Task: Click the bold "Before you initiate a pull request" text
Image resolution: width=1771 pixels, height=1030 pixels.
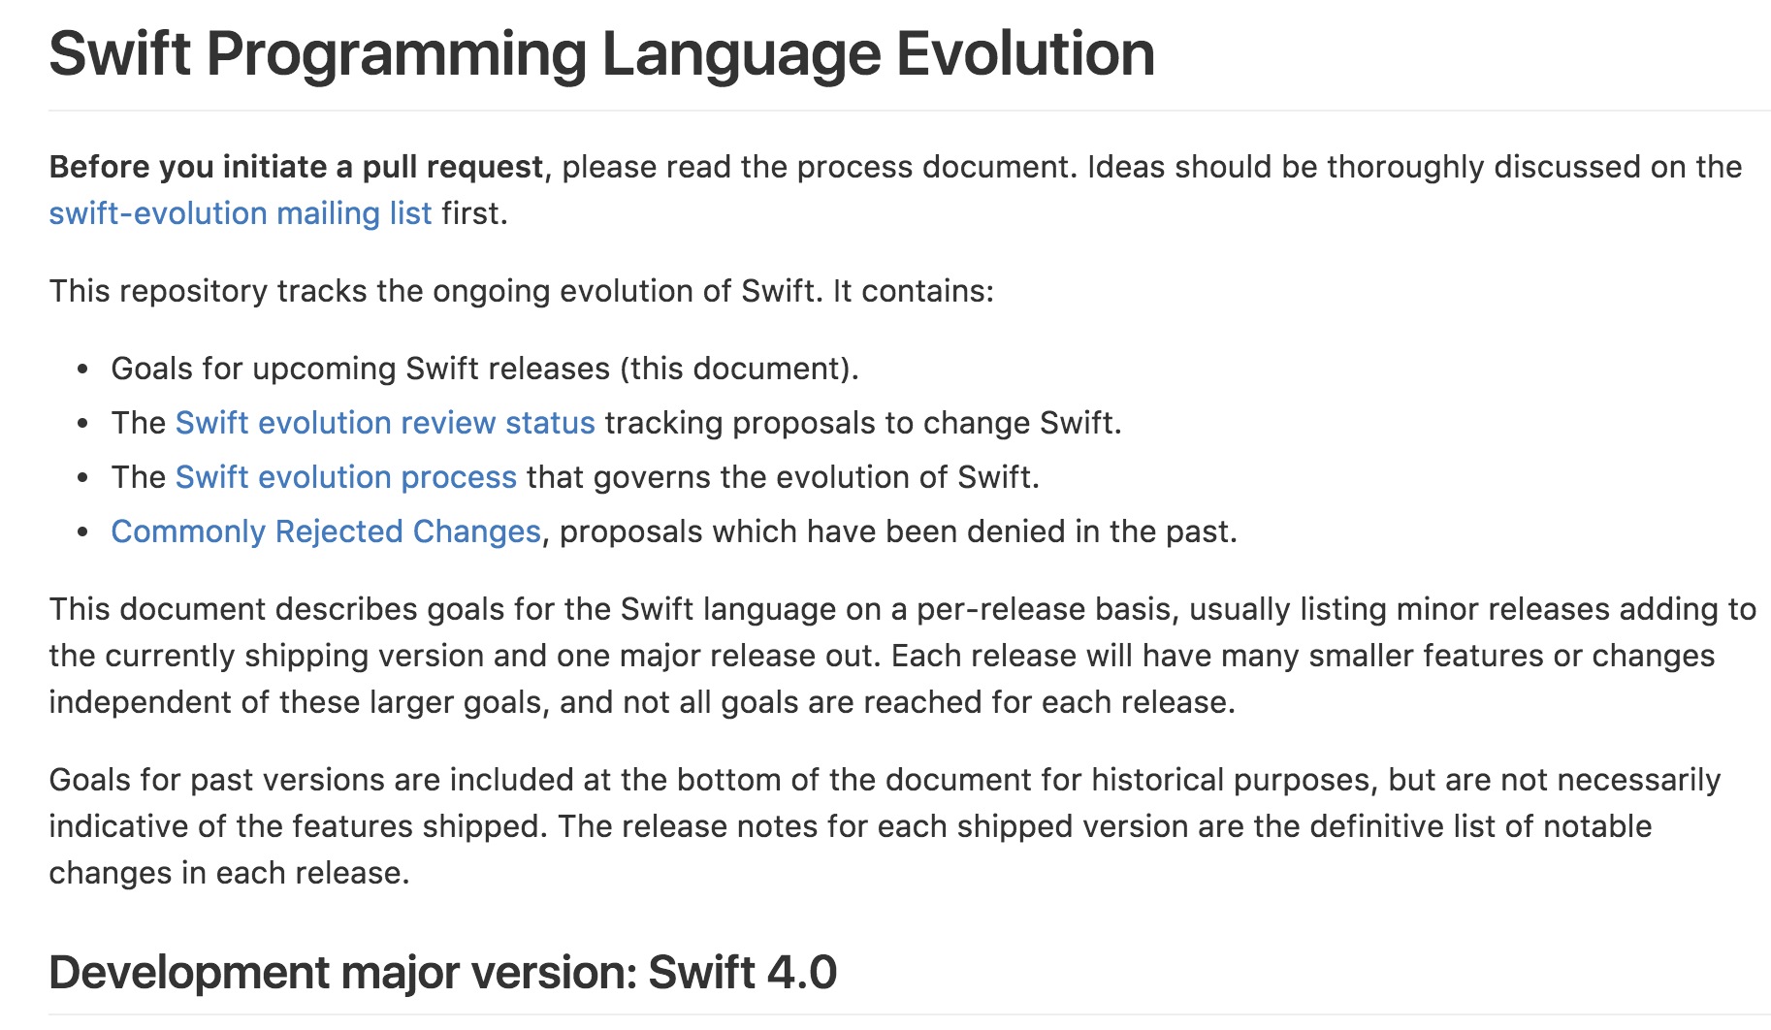Action: click(296, 167)
